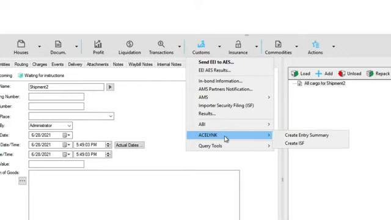The image size is (391, 220).
Task: Click the goods description text area
Action: [134, 195]
